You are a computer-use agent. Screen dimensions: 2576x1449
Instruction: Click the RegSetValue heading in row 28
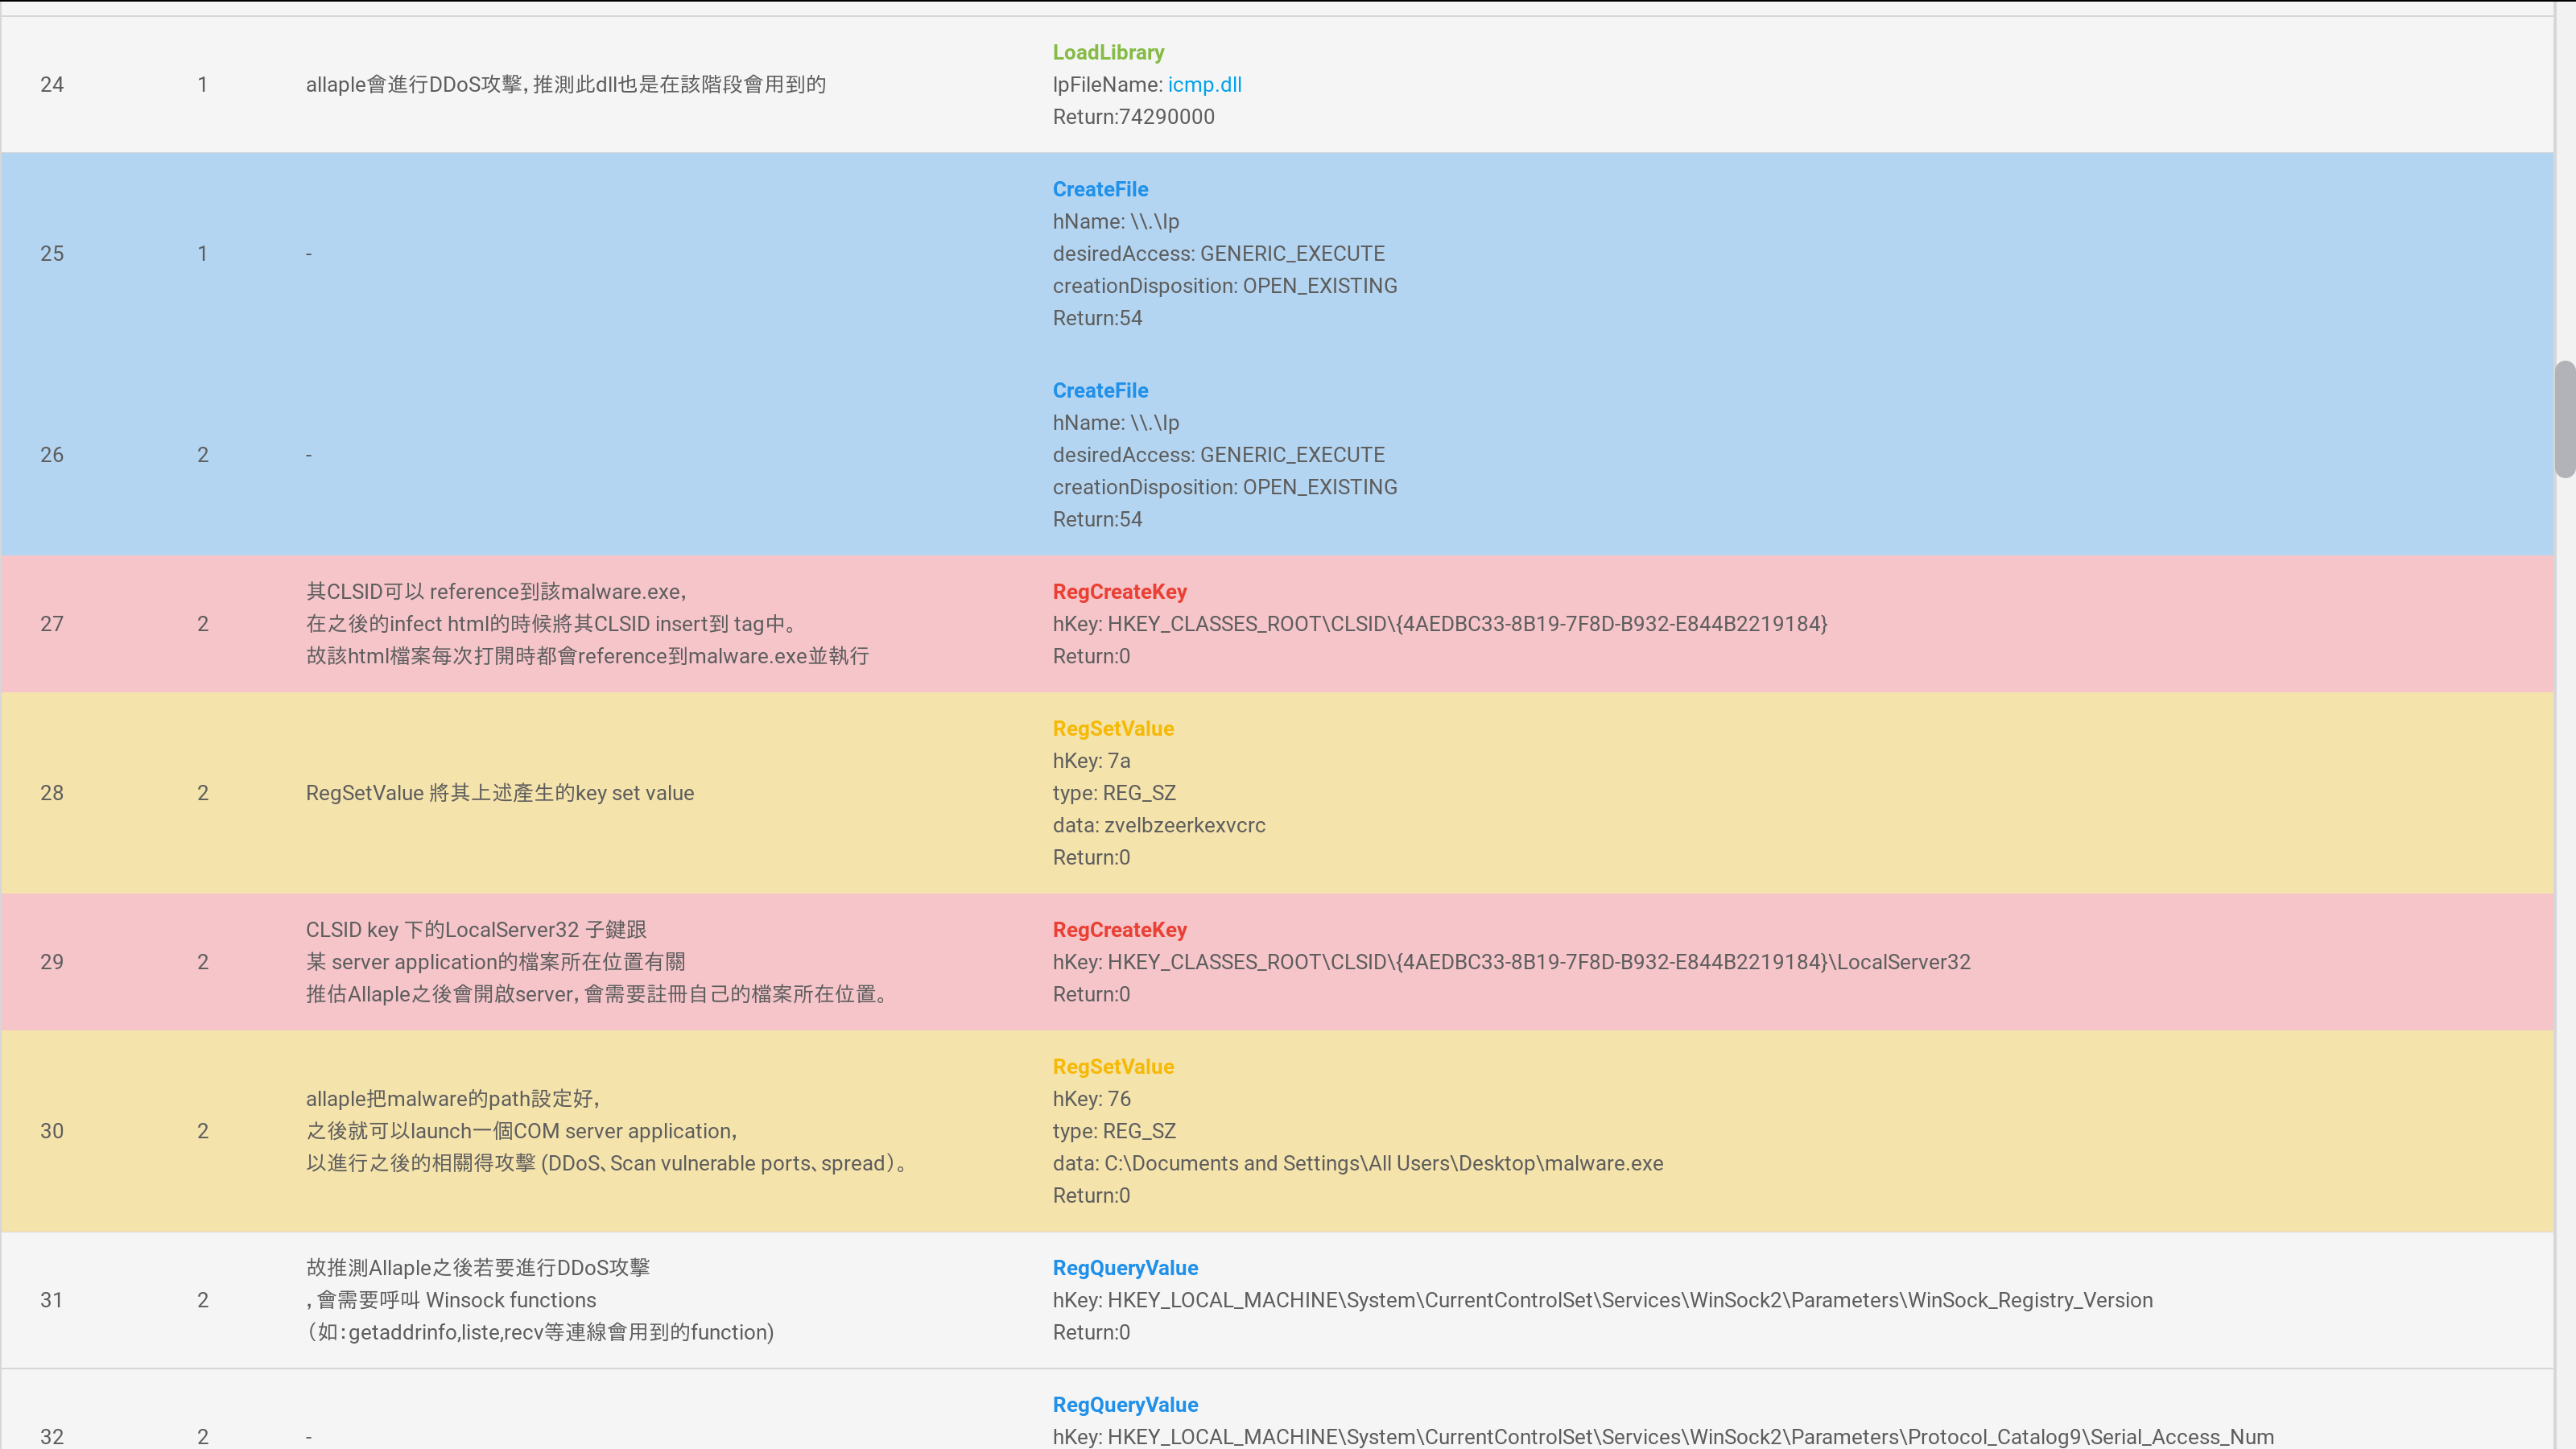[1113, 728]
